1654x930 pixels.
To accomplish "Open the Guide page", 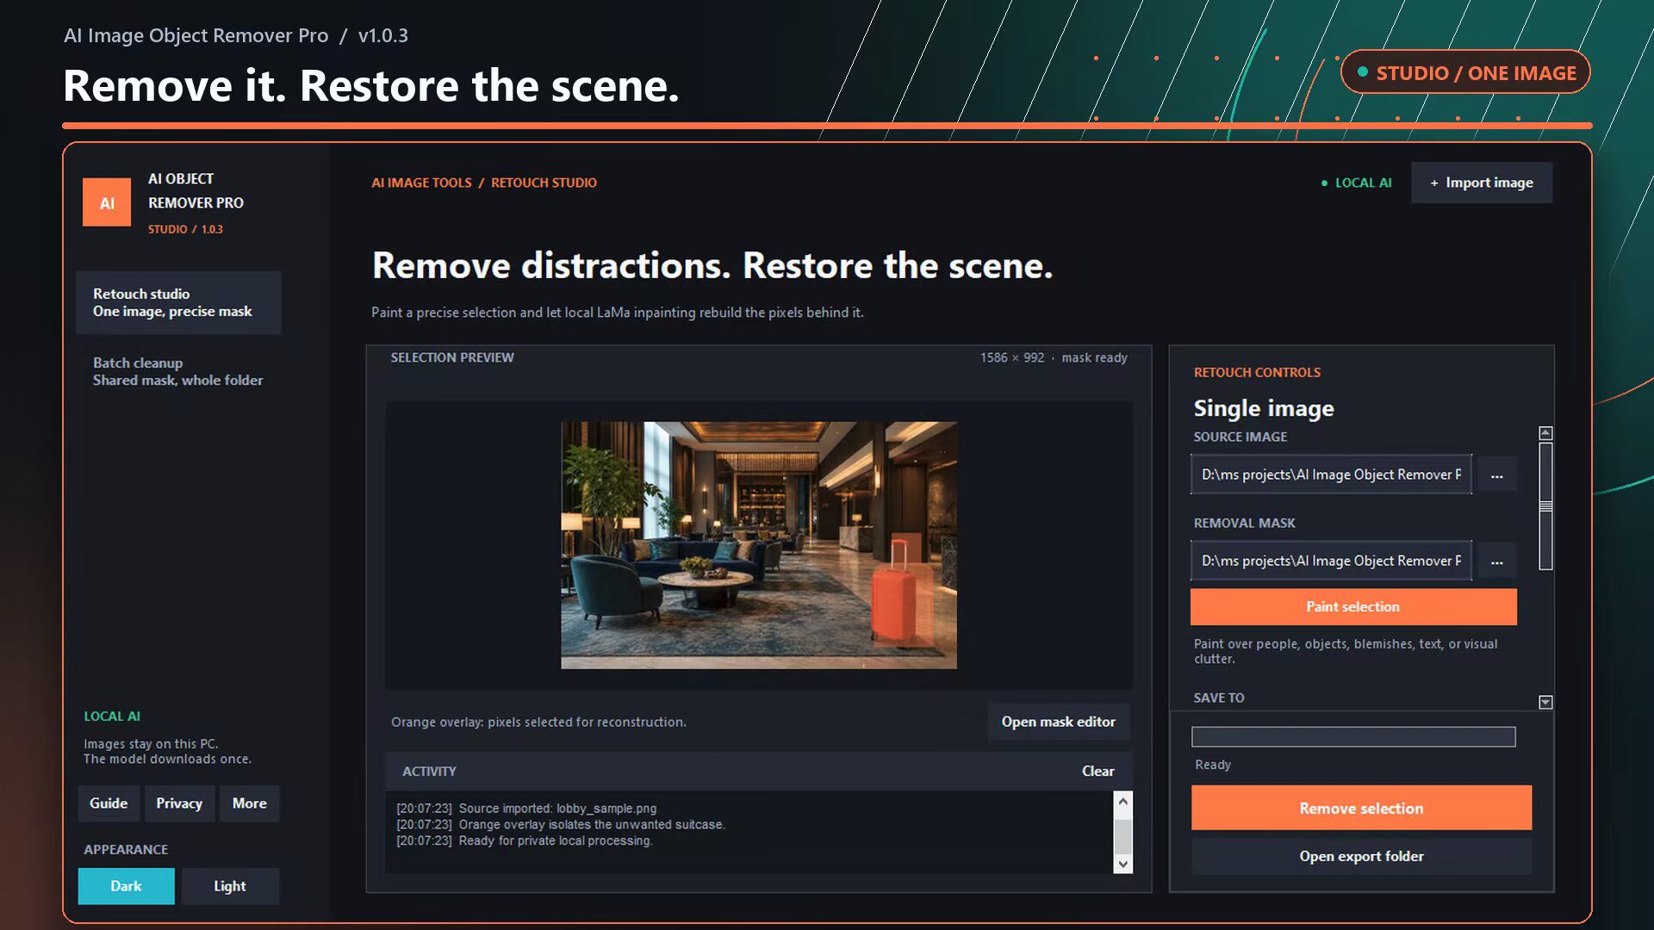I will [x=109, y=803].
